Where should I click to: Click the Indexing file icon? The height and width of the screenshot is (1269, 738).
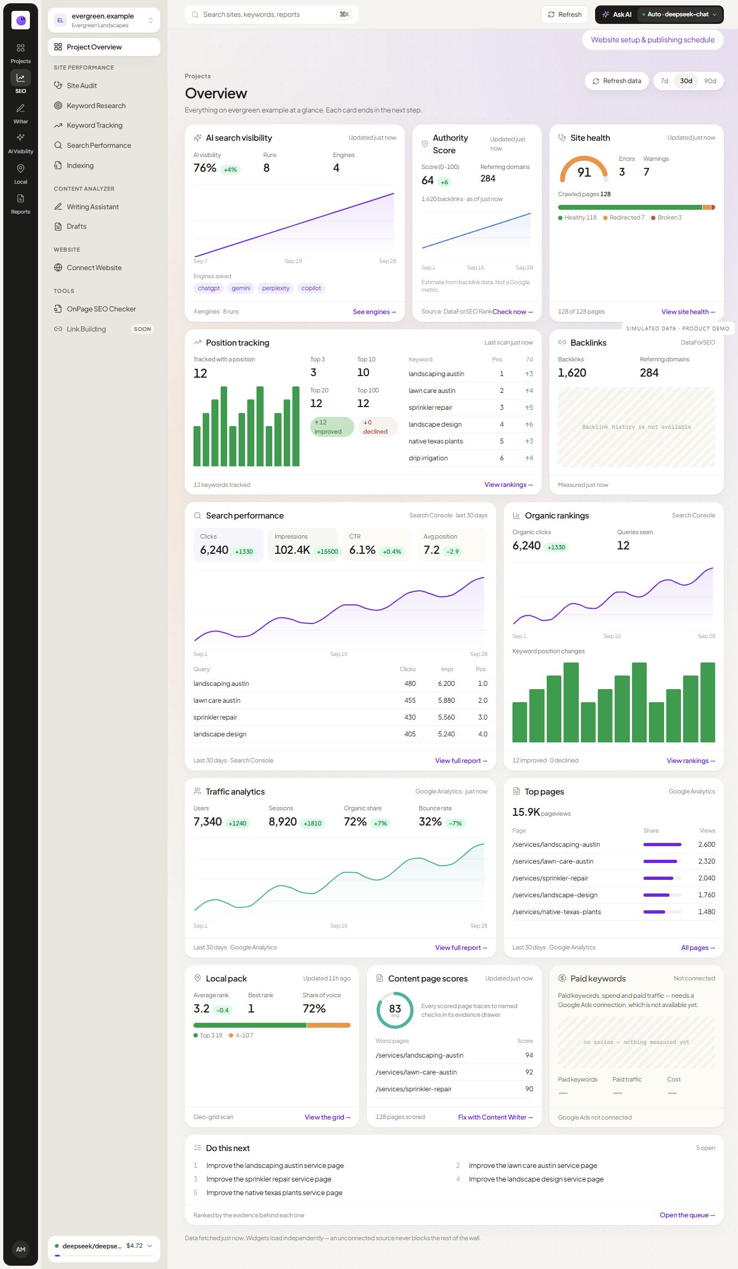click(x=58, y=165)
